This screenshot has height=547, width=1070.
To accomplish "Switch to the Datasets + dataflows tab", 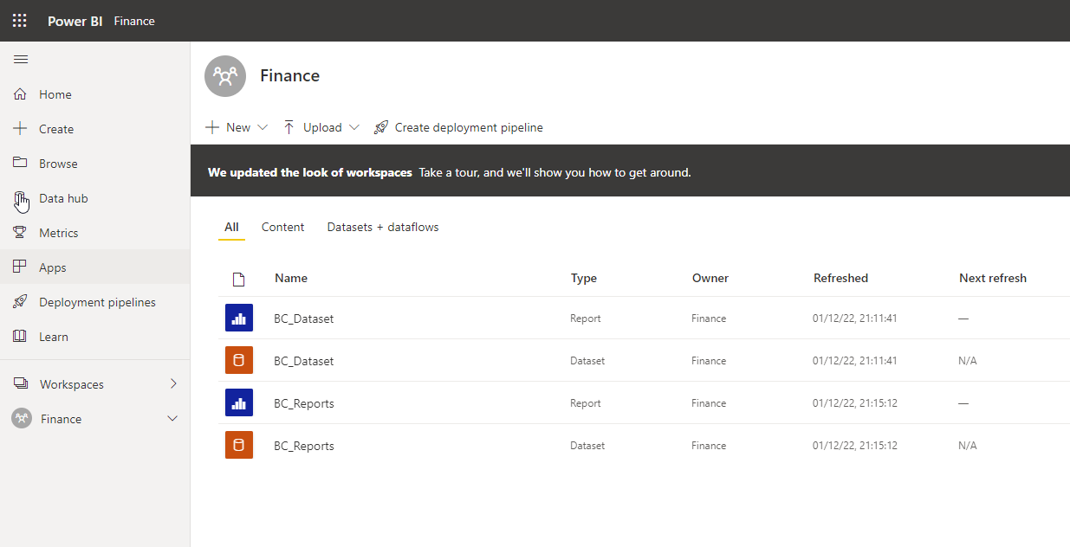I will click(x=383, y=227).
